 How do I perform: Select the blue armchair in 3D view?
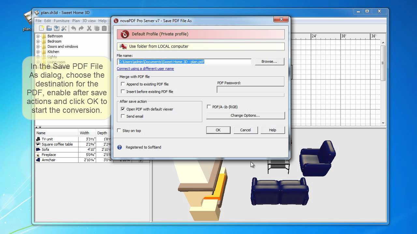[318, 158]
